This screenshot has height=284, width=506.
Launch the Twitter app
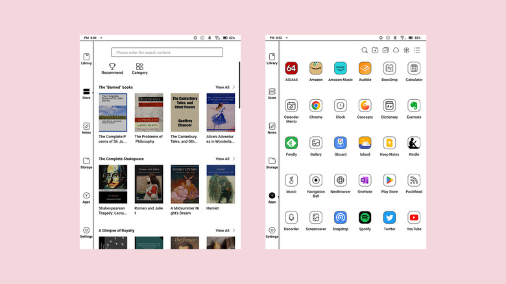389,217
